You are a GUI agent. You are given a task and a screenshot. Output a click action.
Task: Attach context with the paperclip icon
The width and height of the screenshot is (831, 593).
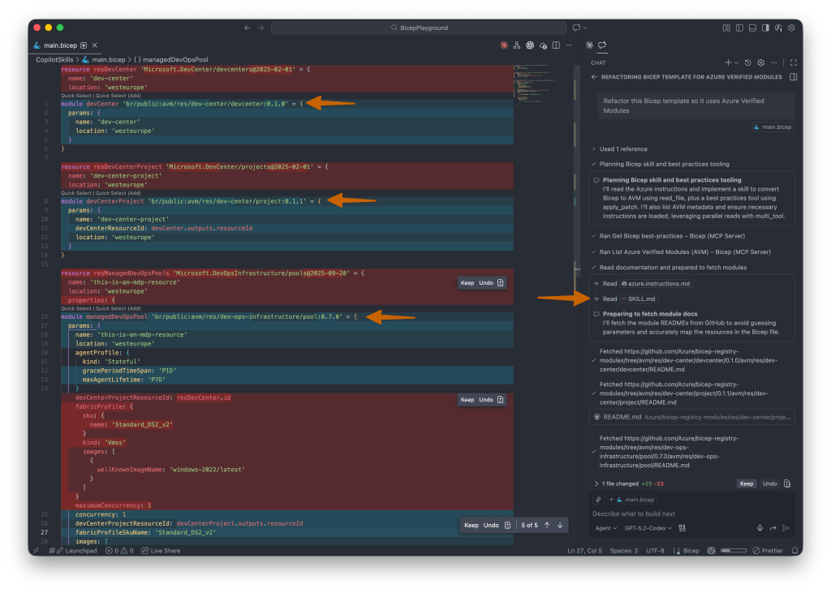coord(598,499)
